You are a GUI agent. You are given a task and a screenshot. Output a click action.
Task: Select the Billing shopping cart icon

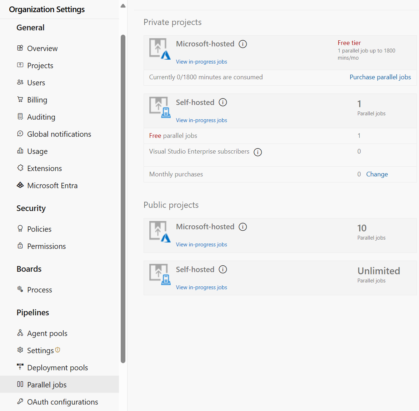click(20, 100)
